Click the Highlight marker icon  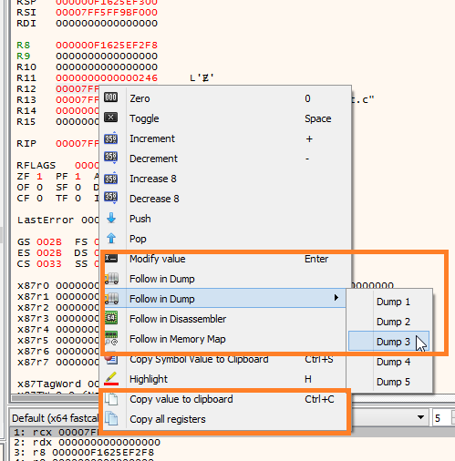click(x=111, y=379)
